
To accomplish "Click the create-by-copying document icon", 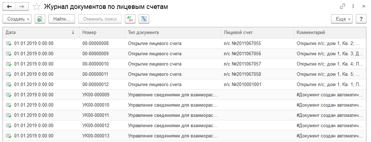I will 40,19.
